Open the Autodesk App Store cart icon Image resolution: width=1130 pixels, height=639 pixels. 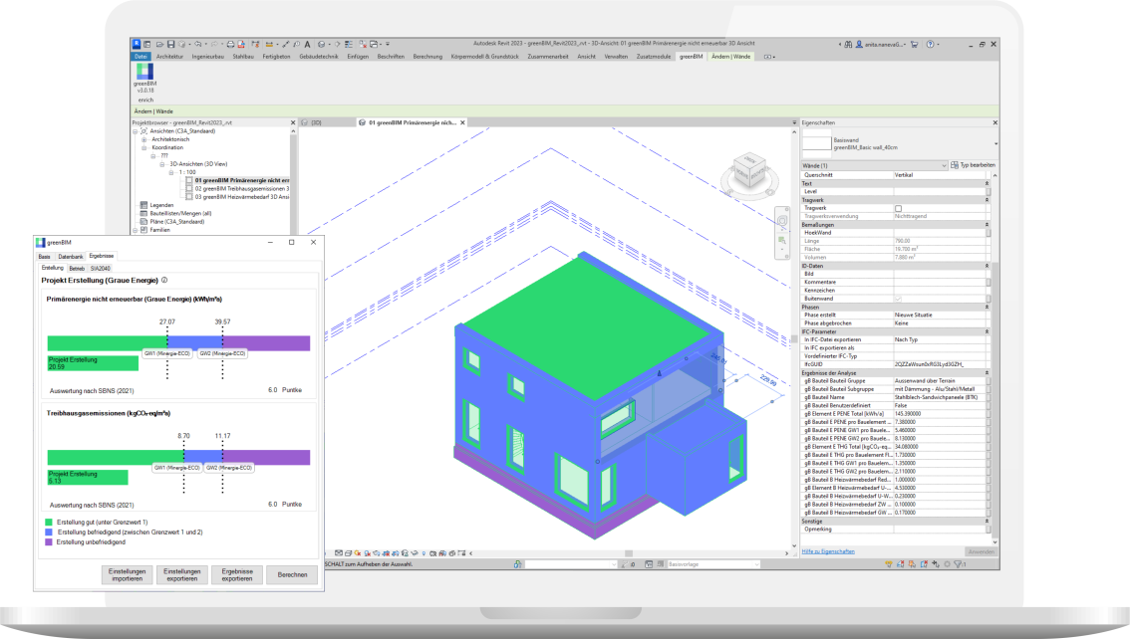point(915,44)
